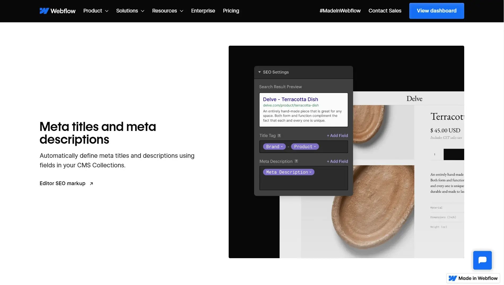Collapse the SEO Settings panel
The width and height of the screenshot is (504, 285).
259,72
